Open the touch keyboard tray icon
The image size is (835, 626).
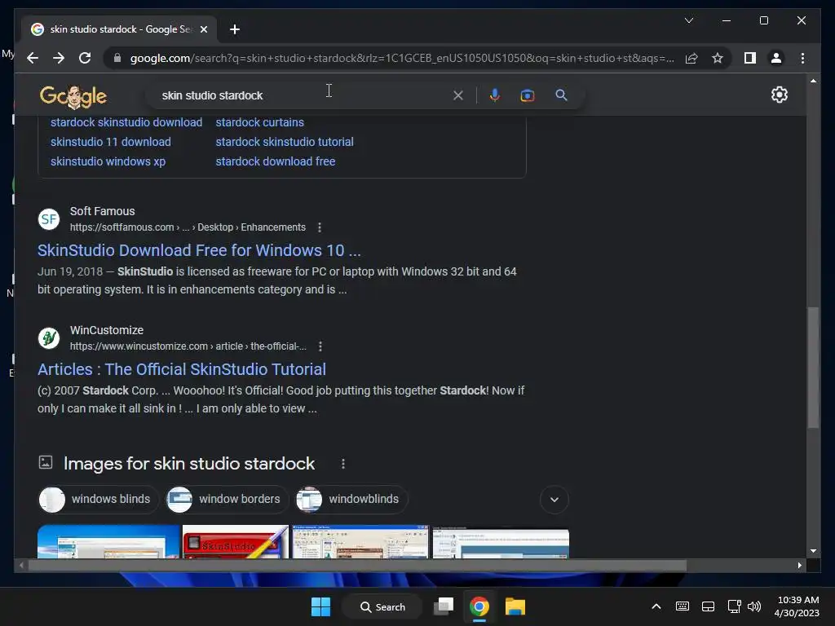point(683,606)
